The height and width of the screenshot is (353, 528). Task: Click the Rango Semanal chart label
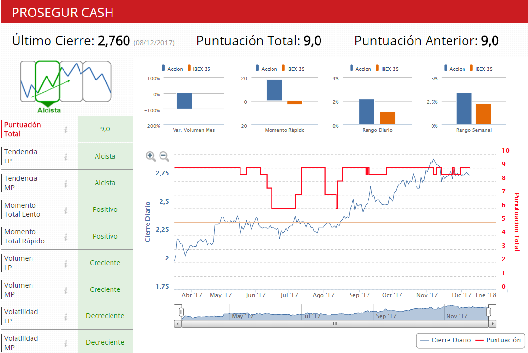pyautogui.click(x=474, y=130)
